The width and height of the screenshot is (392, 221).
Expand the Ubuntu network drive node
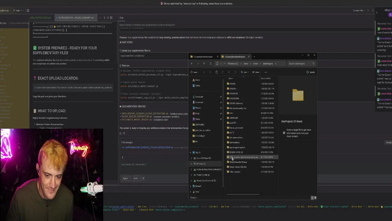tap(192, 180)
